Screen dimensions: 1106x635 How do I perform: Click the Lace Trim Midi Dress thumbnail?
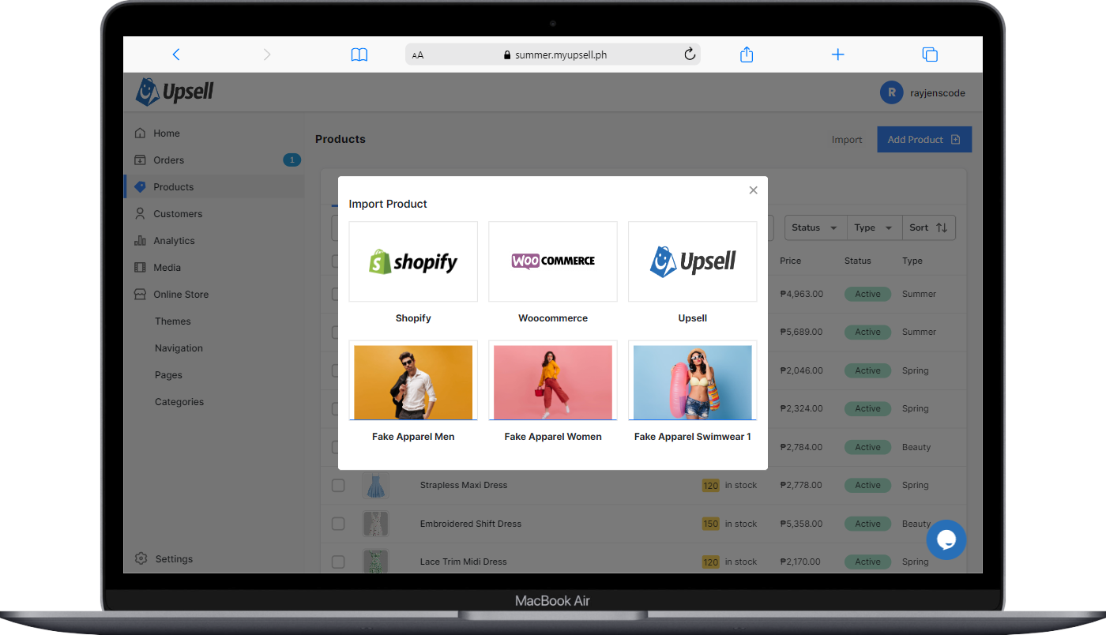point(375,562)
